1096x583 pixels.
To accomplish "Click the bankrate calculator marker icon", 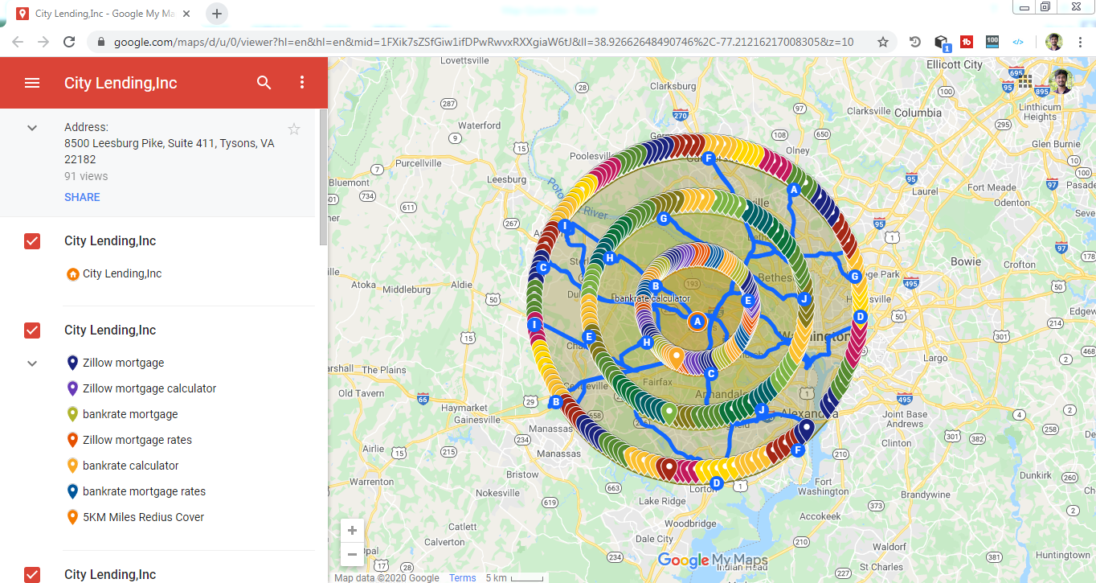I will (x=72, y=466).
